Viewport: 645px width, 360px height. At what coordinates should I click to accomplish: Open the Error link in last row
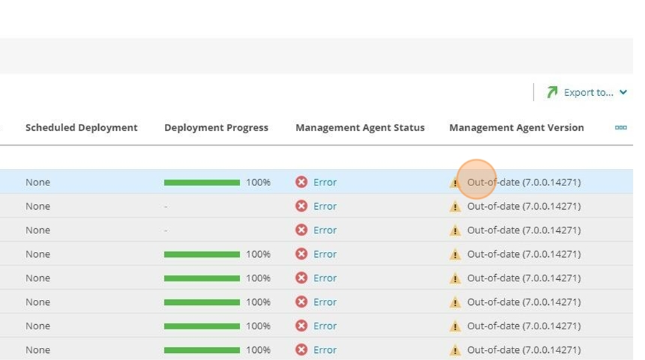(x=325, y=350)
